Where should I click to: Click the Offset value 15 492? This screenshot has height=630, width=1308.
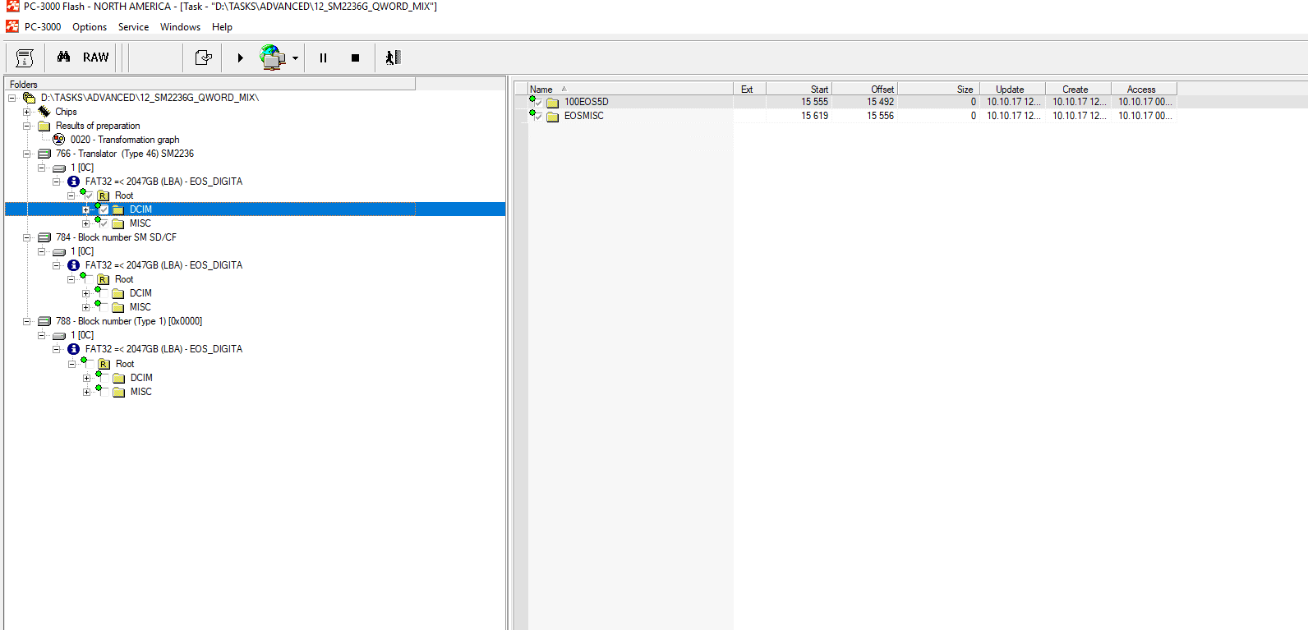(880, 102)
